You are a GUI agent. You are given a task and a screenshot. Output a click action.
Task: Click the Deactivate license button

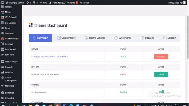tap(161, 57)
